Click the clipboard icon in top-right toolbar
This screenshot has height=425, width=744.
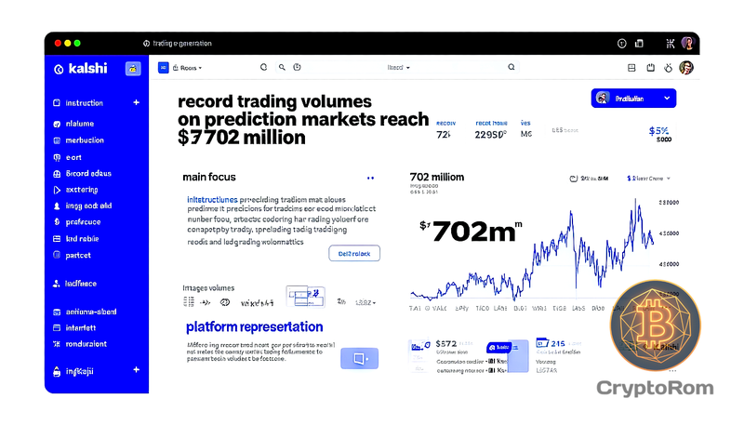pyautogui.click(x=650, y=68)
